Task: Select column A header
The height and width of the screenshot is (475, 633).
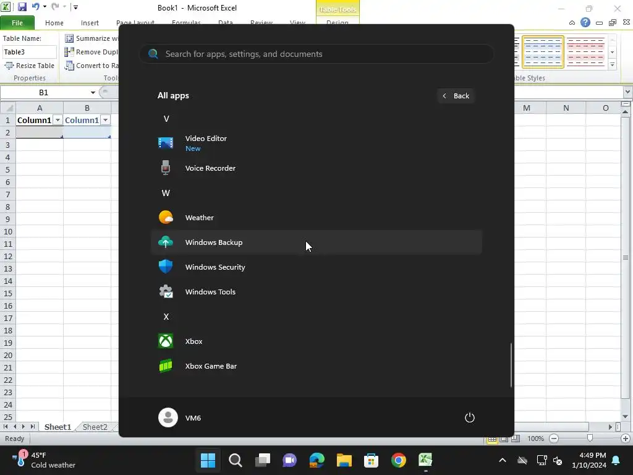Action: click(40, 108)
